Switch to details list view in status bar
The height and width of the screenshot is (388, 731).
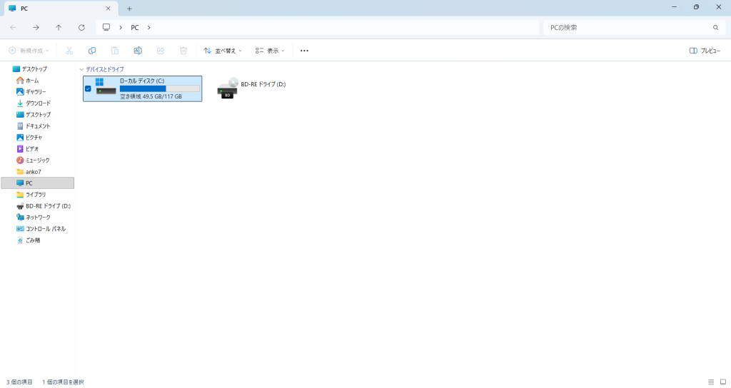pos(711,382)
